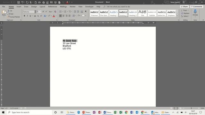Image resolution: width=205 pixels, height=115 pixels.
Task: Toggle show paragraph marks
Action: [x=86, y=11]
